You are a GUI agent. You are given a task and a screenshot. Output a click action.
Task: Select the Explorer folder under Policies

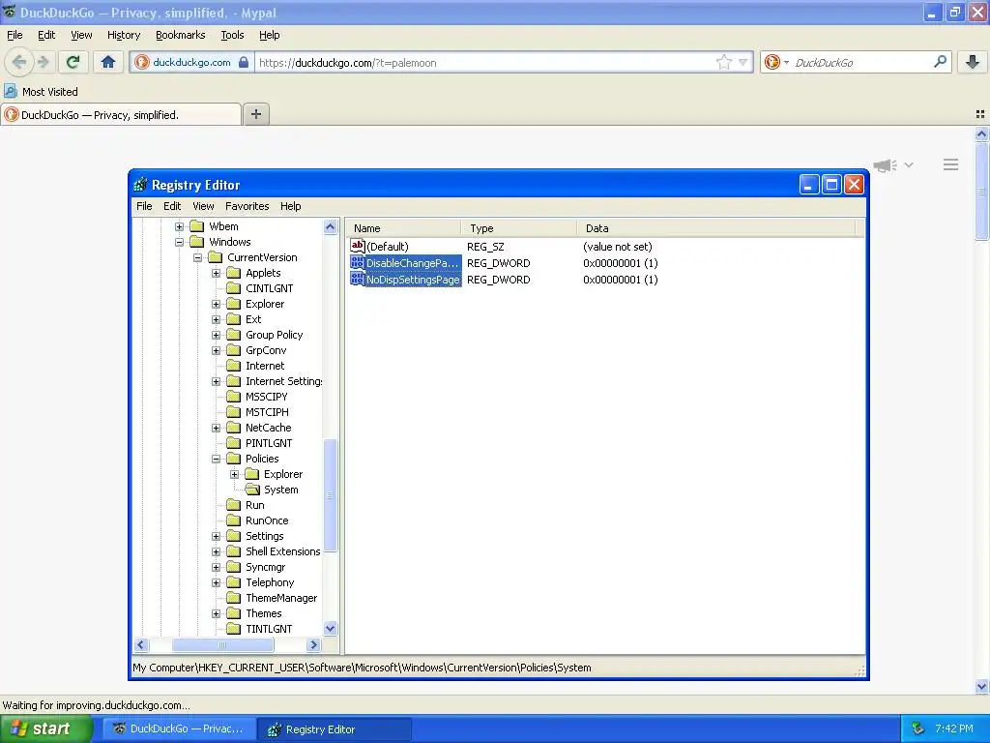tap(274, 474)
